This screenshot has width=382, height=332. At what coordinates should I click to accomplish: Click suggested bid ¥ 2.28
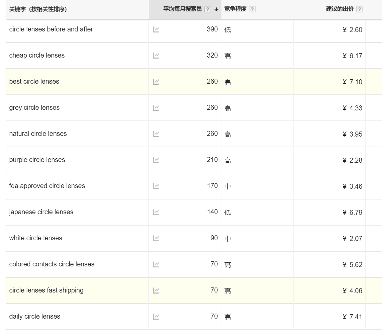click(x=352, y=160)
